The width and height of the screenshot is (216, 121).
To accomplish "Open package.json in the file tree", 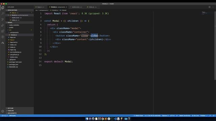I will pyautogui.click(x=20, y=65).
